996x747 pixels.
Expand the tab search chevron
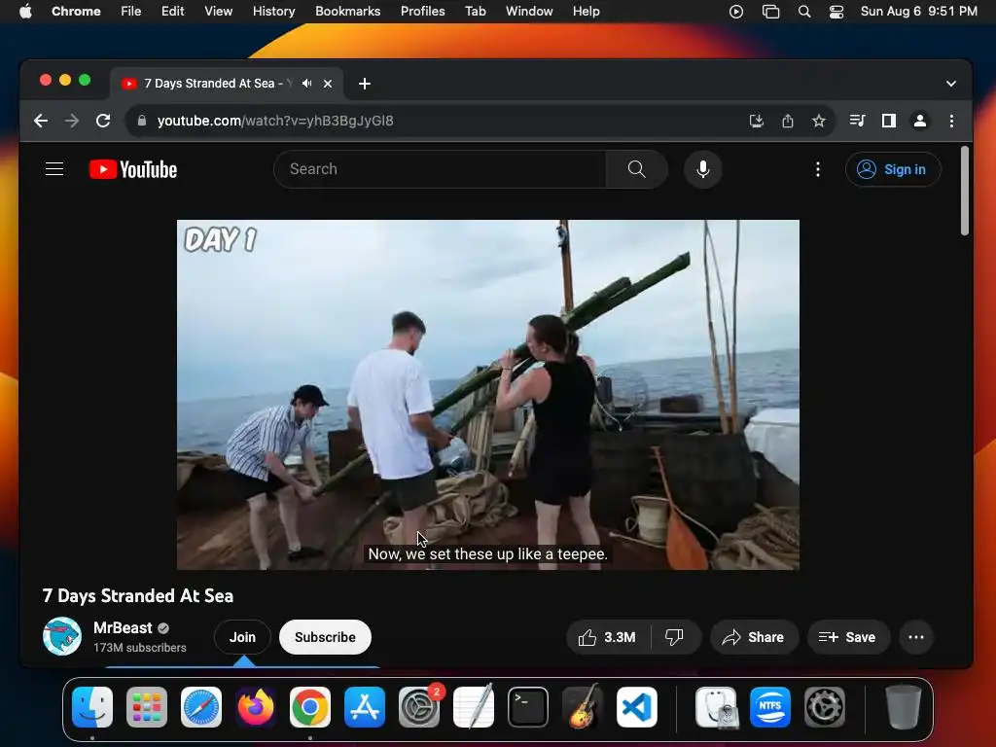coord(951,84)
